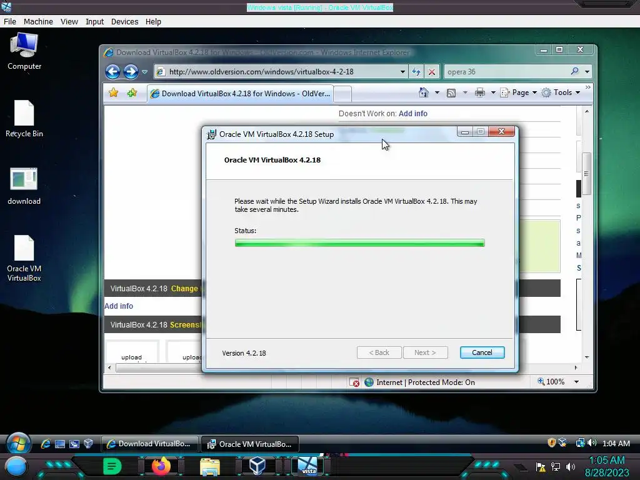Open the Input menu
The image size is (640, 480).
pyautogui.click(x=95, y=22)
